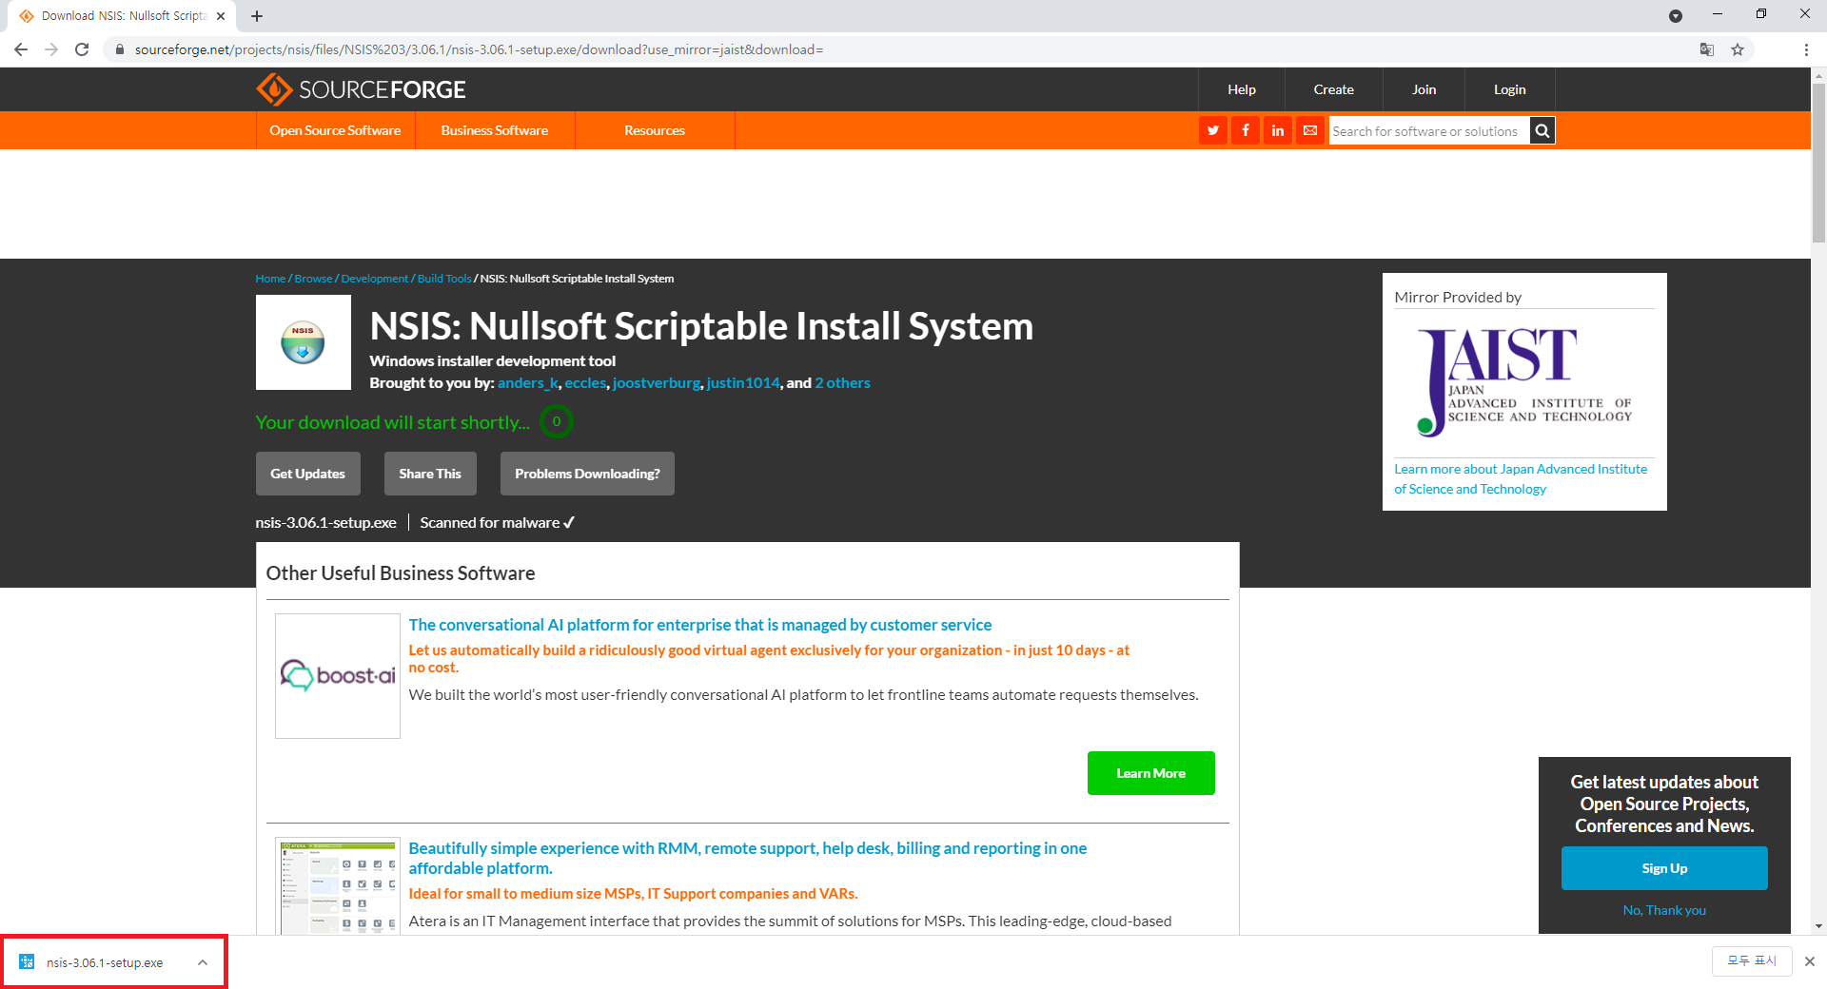
Task: Open downloaded nsis-3.06.1-setup.exe file
Action: point(104,962)
